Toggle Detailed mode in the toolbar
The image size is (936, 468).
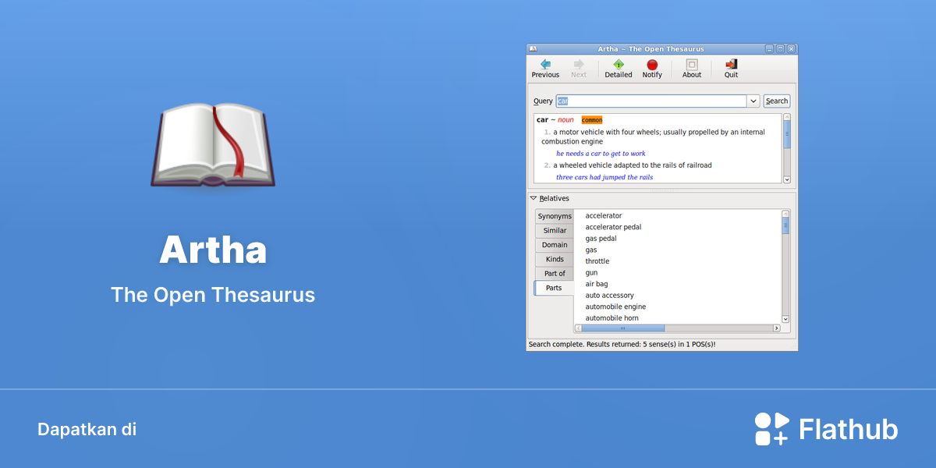click(619, 69)
